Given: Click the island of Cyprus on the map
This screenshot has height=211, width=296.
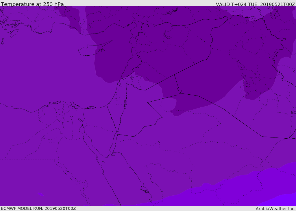Looking at the screenshot, I should (92, 49).
